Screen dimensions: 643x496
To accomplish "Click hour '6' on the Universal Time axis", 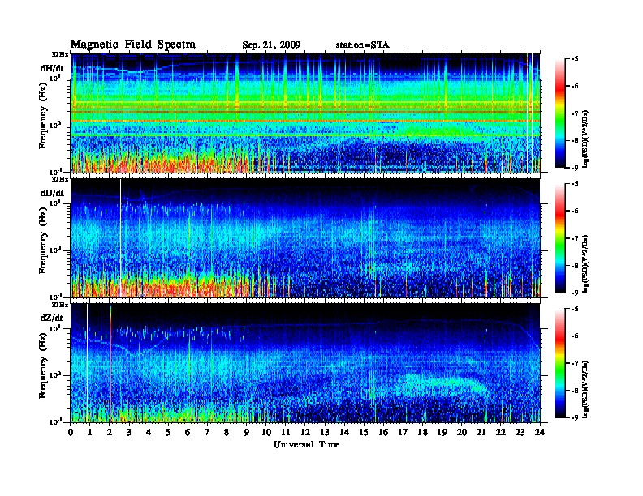I will (x=188, y=432).
